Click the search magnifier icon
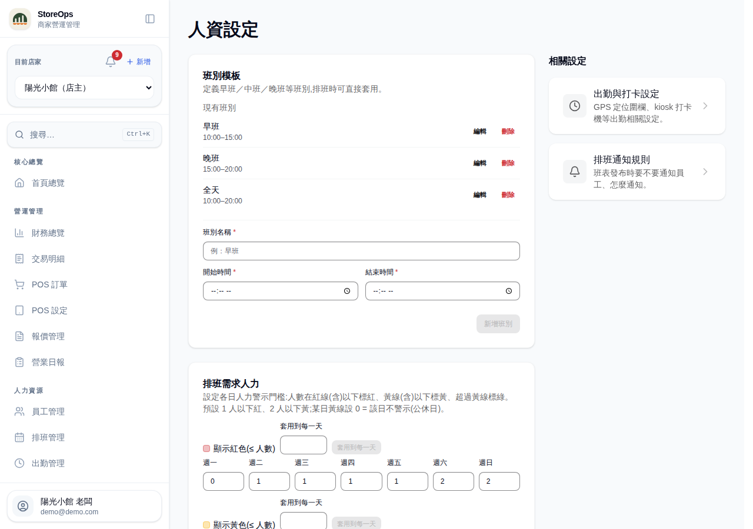Image resolution: width=753 pixels, height=529 pixels. [x=19, y=135]
